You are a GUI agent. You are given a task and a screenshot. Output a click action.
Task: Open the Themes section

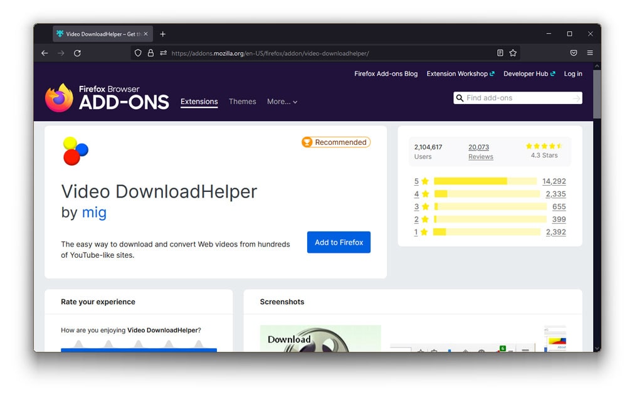point(242,102)
